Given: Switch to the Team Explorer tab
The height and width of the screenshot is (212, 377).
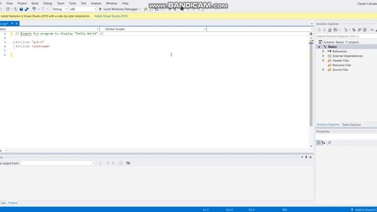Looking at the screenshot, I should click(x=352, y=124).
